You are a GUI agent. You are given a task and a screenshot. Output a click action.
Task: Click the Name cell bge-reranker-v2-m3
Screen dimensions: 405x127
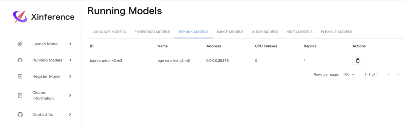(x=173, y=61)
